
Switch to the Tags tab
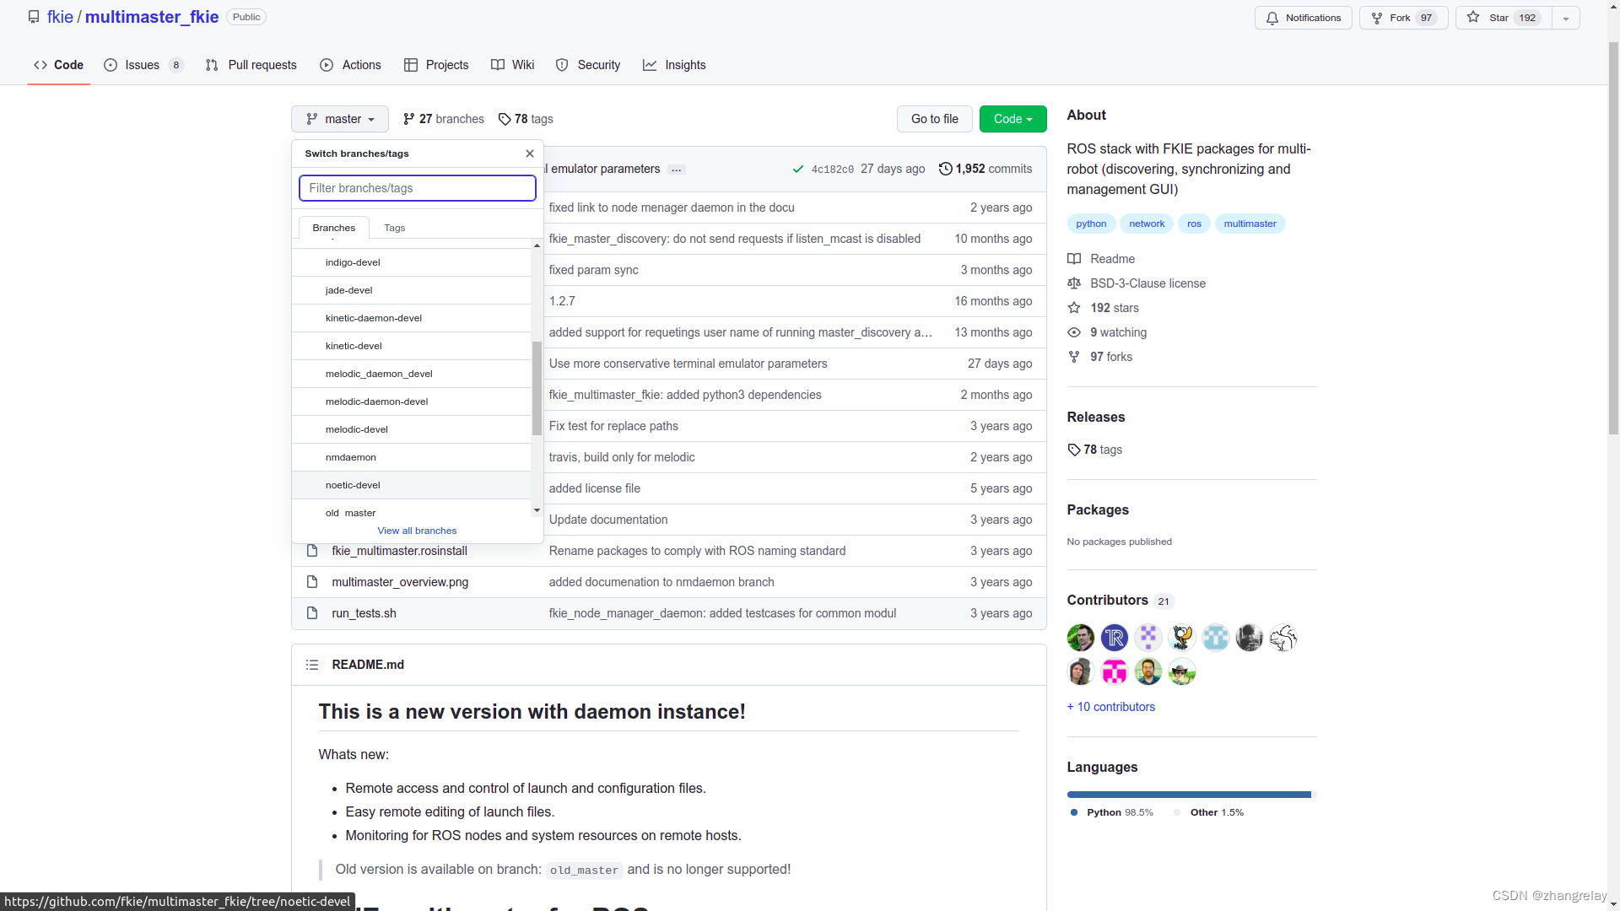tap(394, 228)
